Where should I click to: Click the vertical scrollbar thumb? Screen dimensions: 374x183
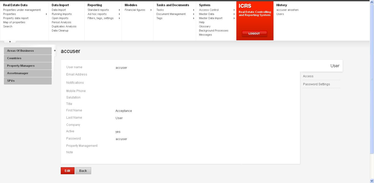pyautogui.click(x=372, y=79)
